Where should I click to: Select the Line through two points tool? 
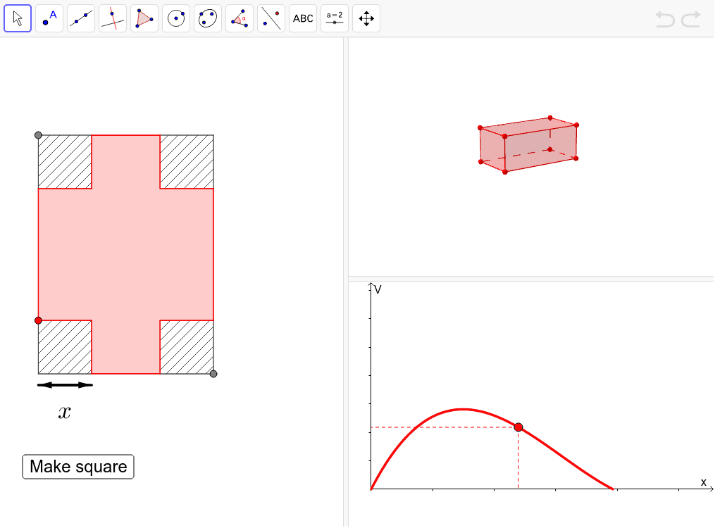tap(80, 18)
